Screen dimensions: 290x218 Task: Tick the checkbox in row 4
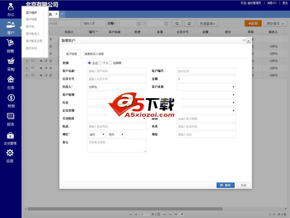[33, 60]
